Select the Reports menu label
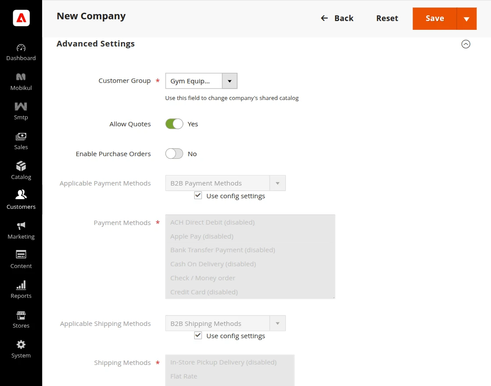This screenshot has width=491, height=386. (x=21, y=296)
